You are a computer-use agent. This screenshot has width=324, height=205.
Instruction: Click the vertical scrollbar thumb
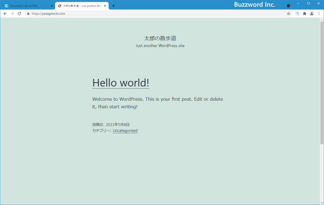pos(322,83)
